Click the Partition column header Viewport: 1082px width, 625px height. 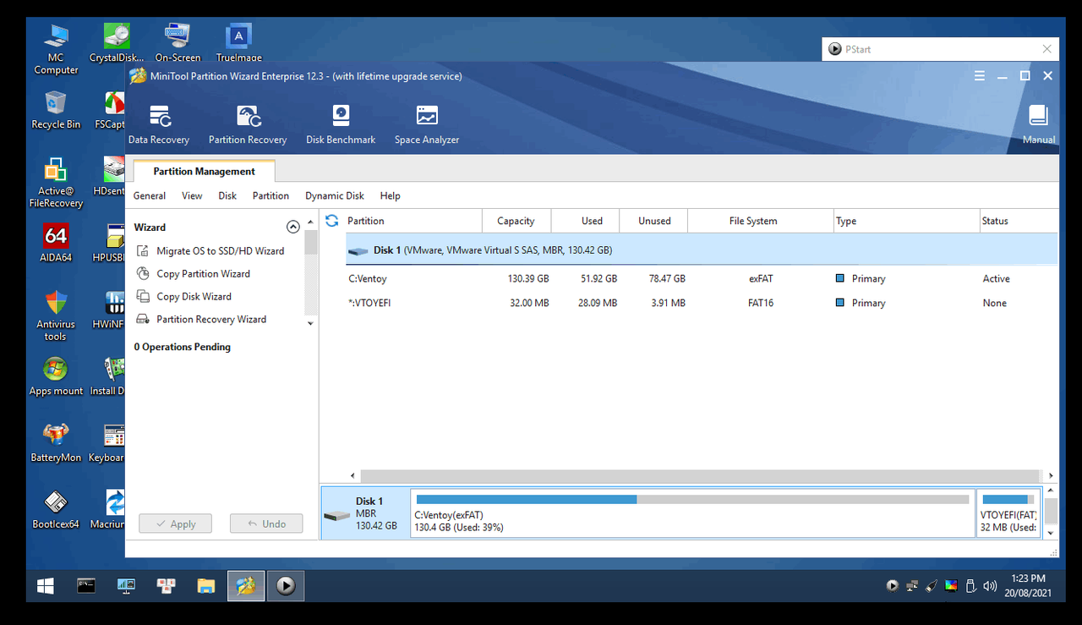(x=413, y=221)
